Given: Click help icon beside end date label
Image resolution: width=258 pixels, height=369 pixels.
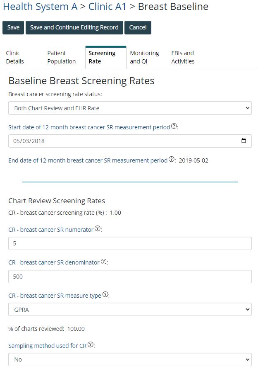Looking at the screenshot, I should (172, 160).
